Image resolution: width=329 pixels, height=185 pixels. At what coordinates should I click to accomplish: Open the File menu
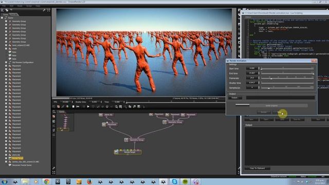point(4,6)
